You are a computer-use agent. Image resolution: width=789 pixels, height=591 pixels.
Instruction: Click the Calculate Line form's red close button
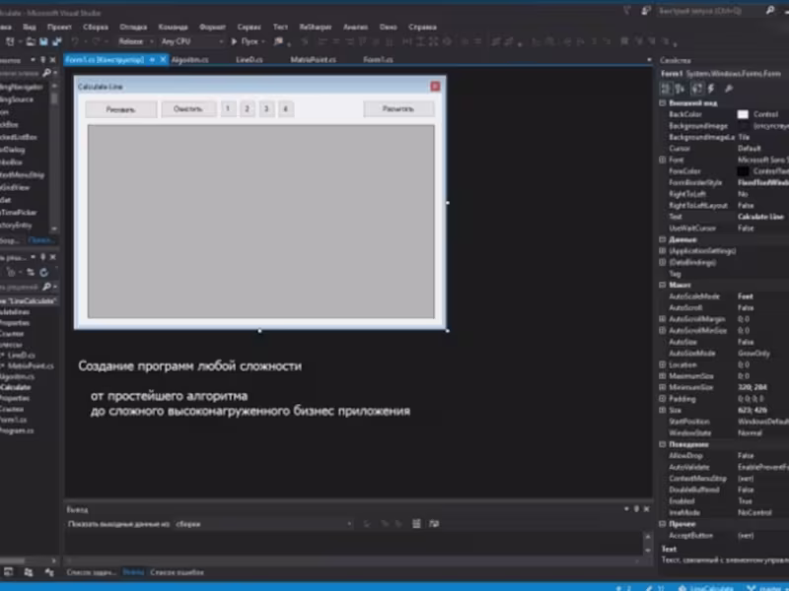point(435,87)
